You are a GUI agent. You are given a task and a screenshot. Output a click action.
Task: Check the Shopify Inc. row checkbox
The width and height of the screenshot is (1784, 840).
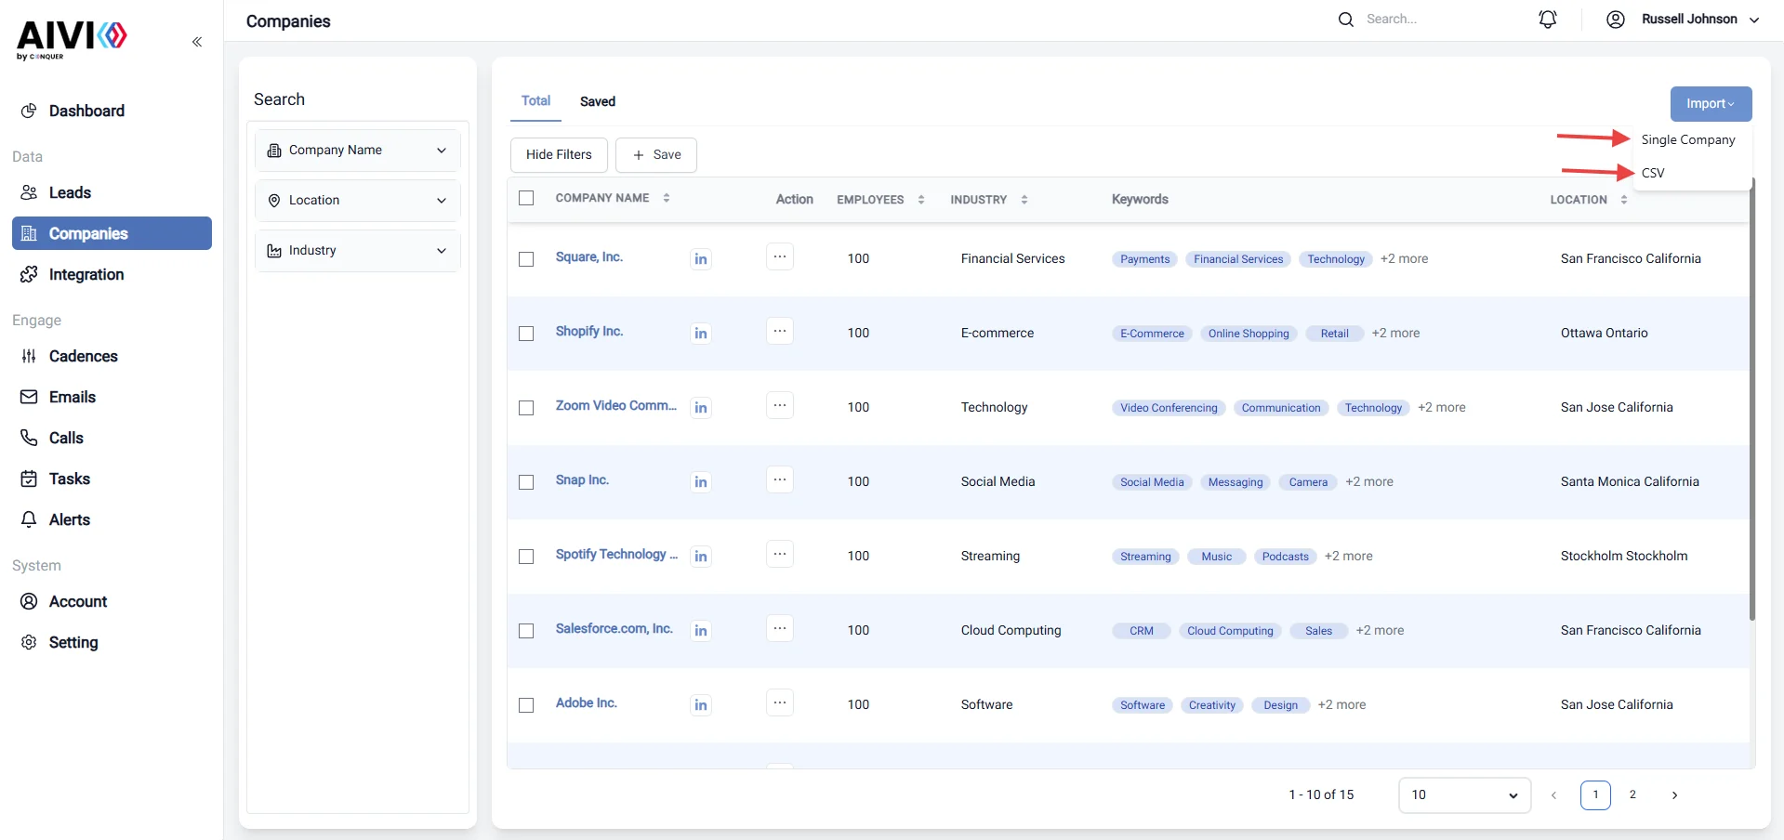[526, 334]
